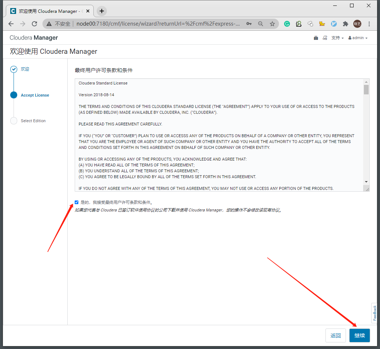Click the Cloudera Manager logo
The image size is (380, 349).
click(x=34, y=38)
